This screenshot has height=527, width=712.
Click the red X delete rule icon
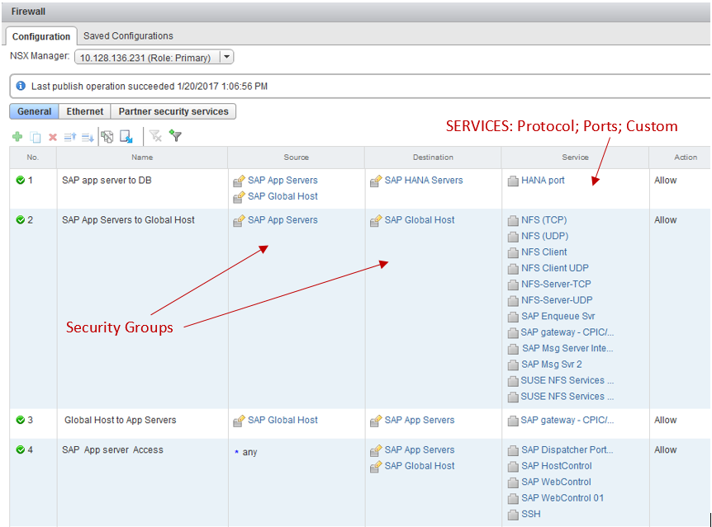coord(53,136)
